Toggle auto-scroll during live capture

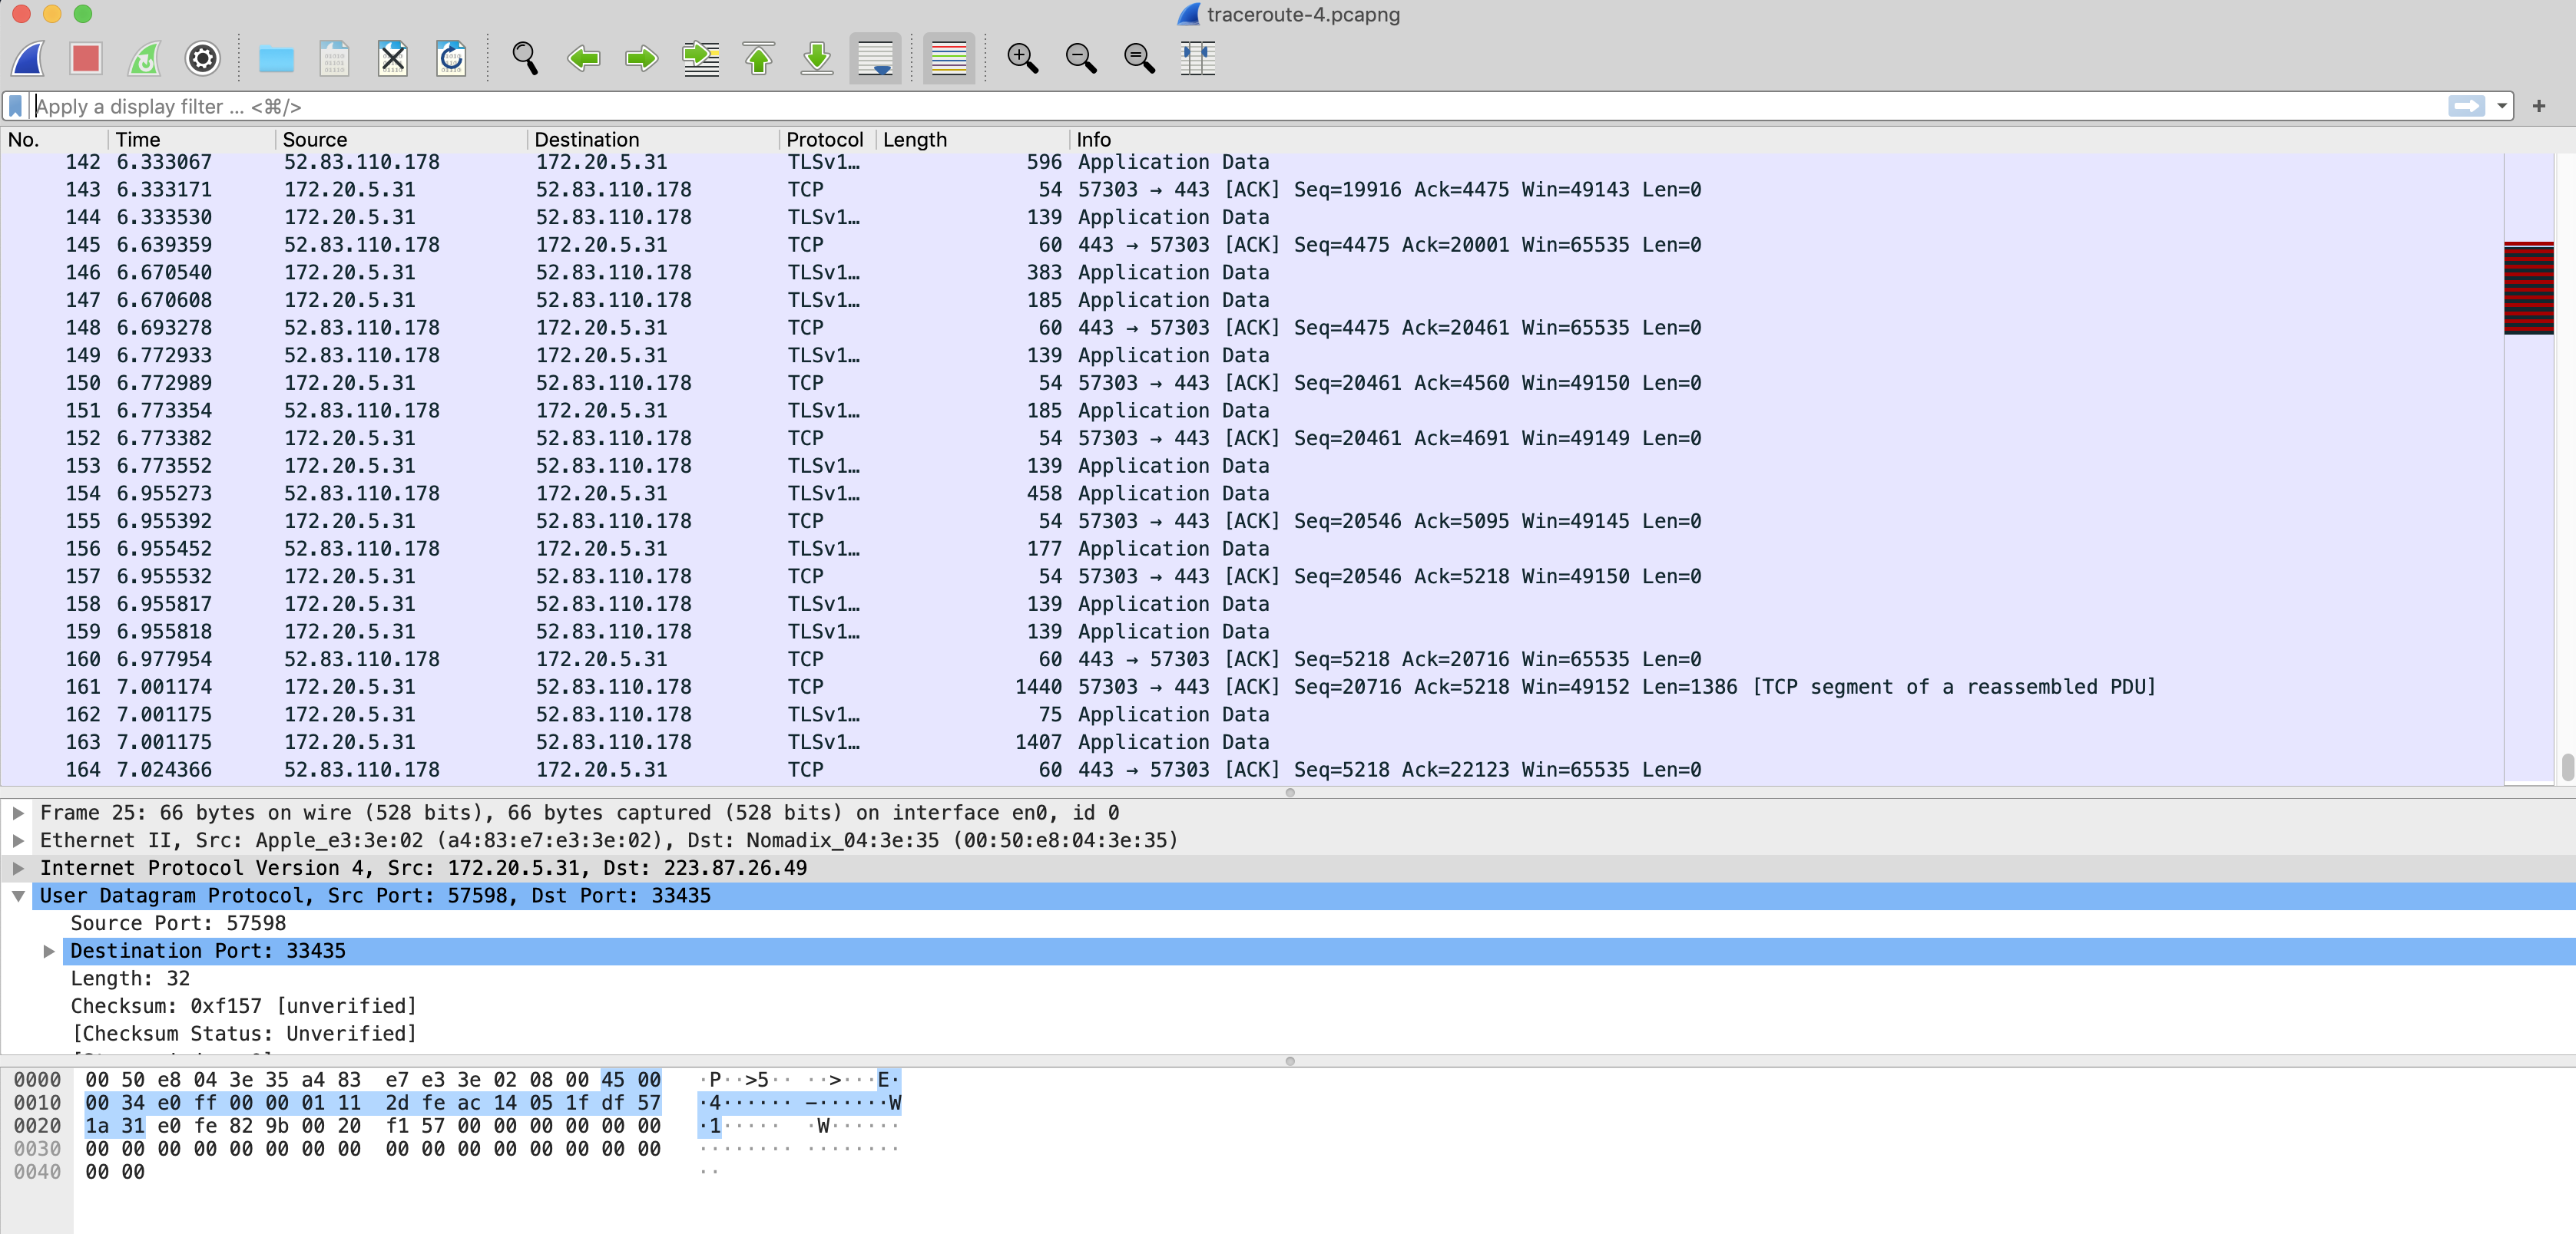875,58
